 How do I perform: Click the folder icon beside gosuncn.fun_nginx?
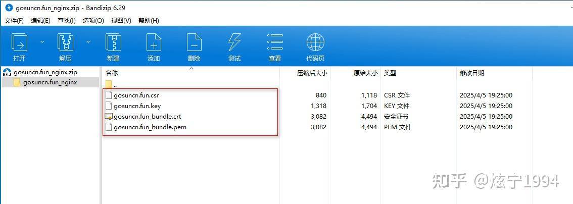(x=17, y=82)
